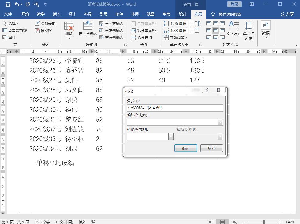Open the 审阅 ribbon tab
This screenshot has width=300, height=224.
[135, 14]
